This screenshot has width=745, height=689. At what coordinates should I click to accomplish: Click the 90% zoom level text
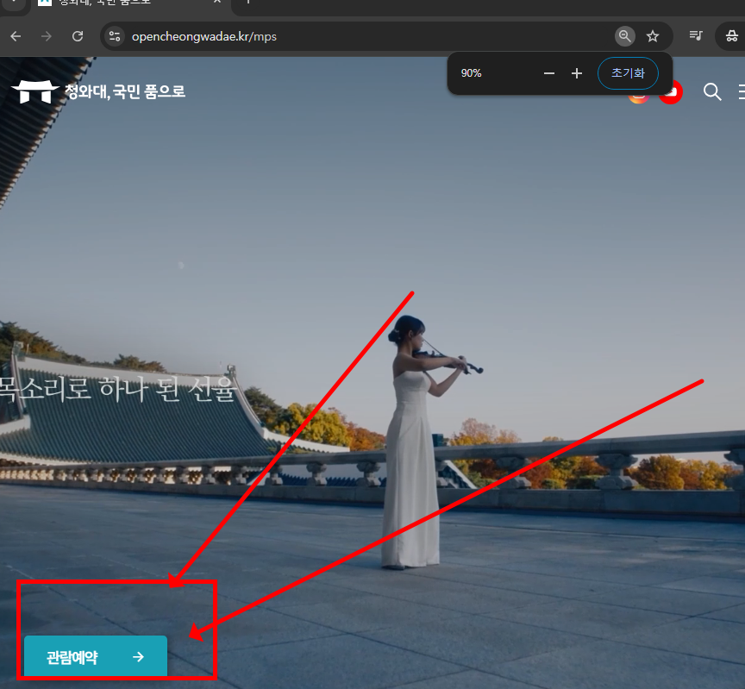[x=471, y=73]
